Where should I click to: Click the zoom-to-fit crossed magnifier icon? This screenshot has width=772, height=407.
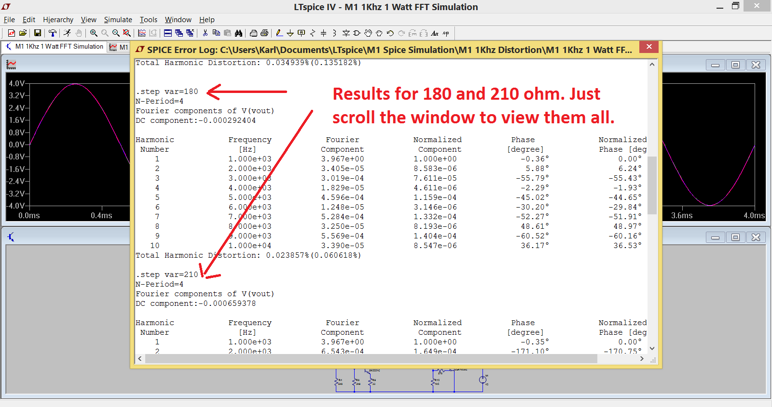[127, 33]
